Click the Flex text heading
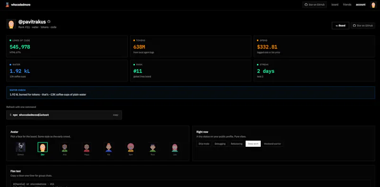 tap(16, 171)
